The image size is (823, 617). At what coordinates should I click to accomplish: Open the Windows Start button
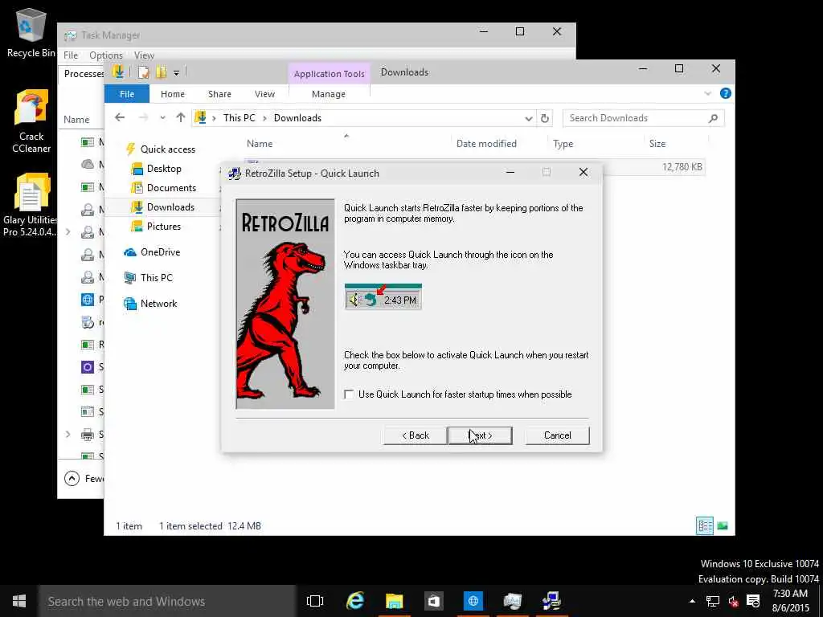click(x=19, y=601)
